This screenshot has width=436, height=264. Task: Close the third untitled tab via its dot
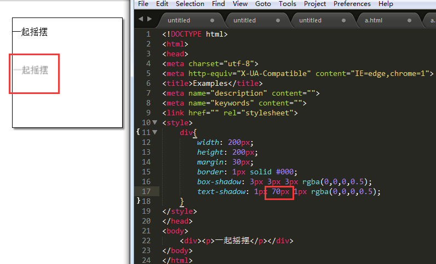343,20
